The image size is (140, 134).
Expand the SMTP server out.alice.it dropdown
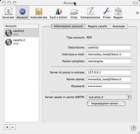109,97
